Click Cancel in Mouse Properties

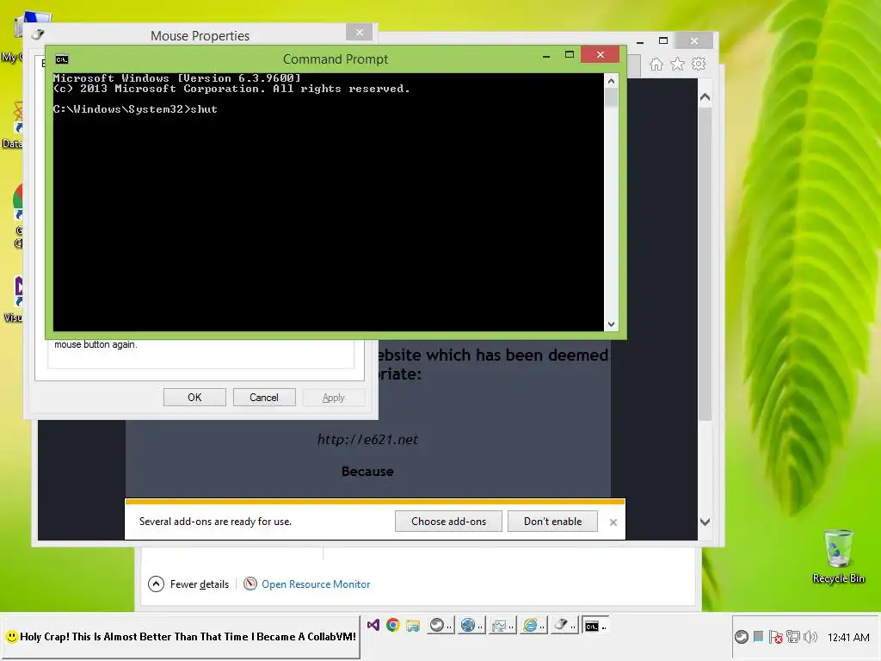pyautogui.click(x=264, y=398)
